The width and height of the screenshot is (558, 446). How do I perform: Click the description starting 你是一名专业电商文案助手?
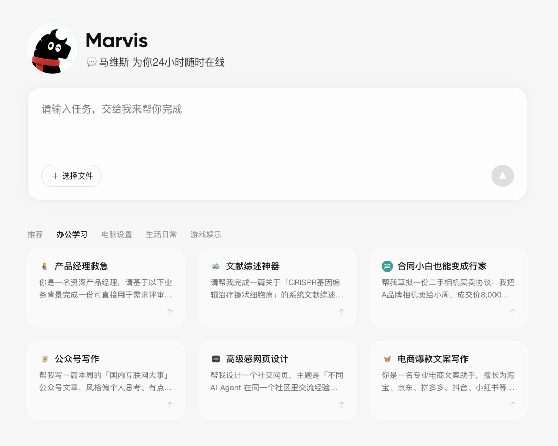tap(448, 381)
